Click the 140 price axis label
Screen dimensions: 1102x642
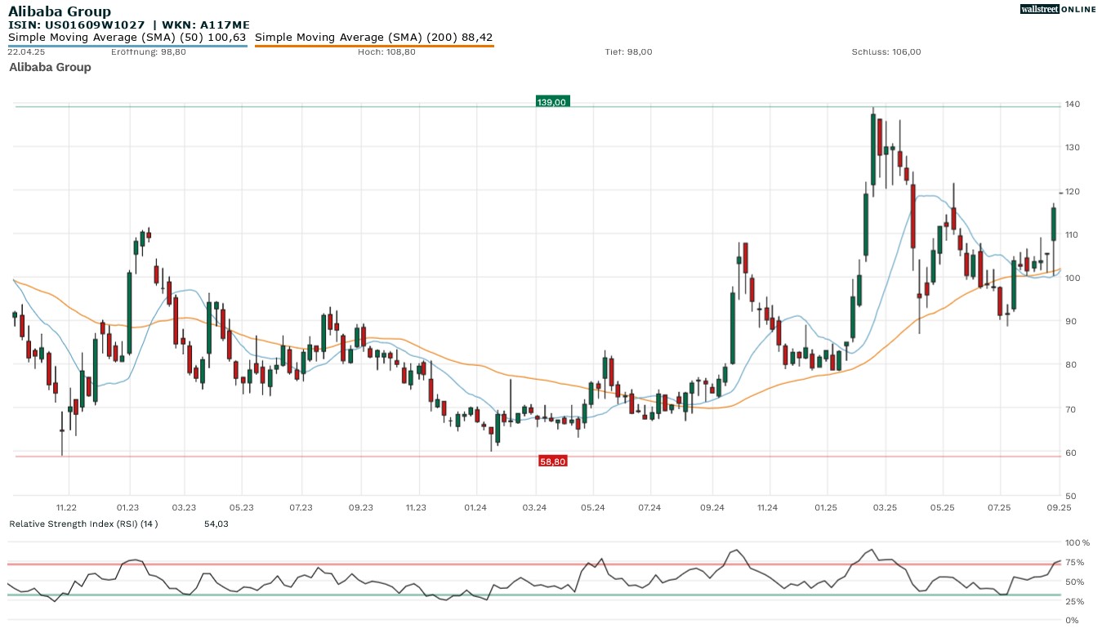1073,105
